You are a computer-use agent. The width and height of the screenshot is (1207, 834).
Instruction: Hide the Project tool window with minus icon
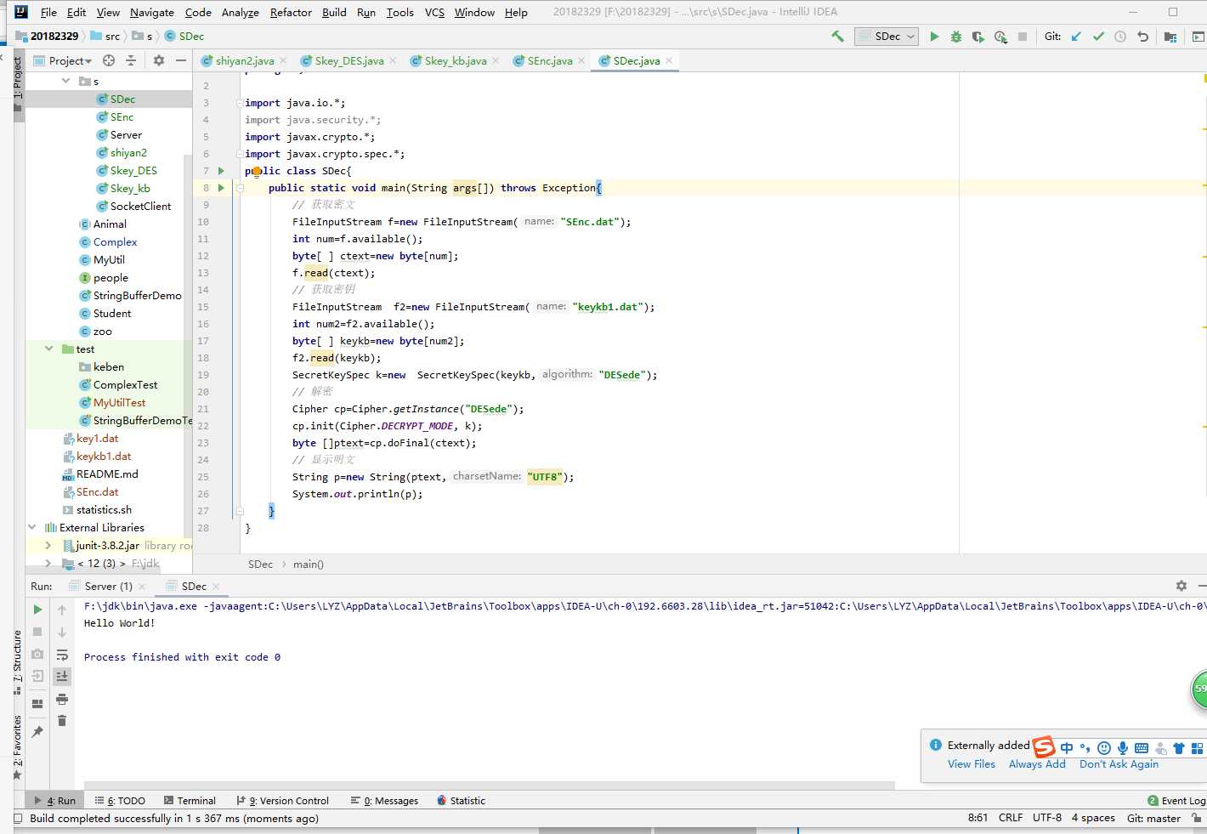181,60
